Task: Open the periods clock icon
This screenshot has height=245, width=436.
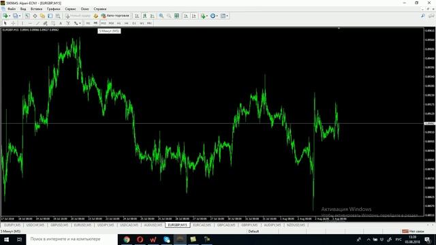Action: point(213,16)
